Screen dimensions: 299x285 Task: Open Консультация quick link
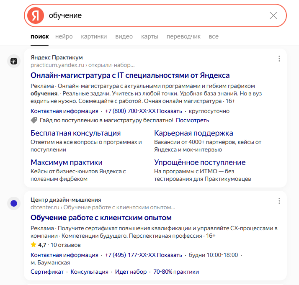(90, 272)
